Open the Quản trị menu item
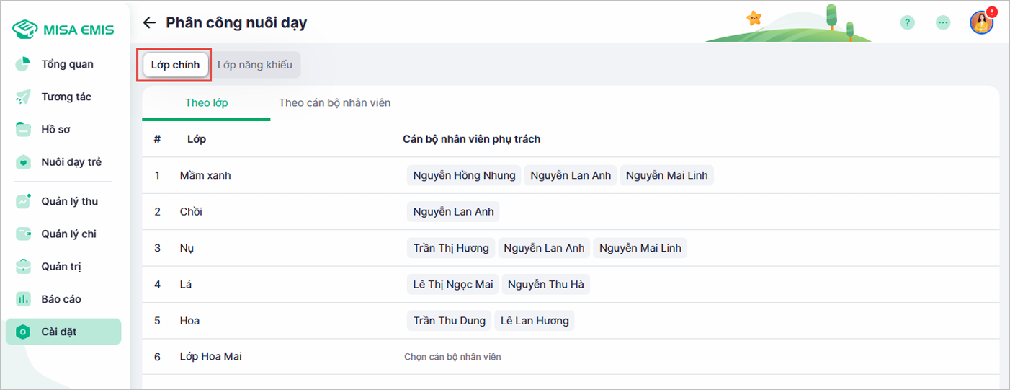The image size is (1010, 390). coord(61,267)
